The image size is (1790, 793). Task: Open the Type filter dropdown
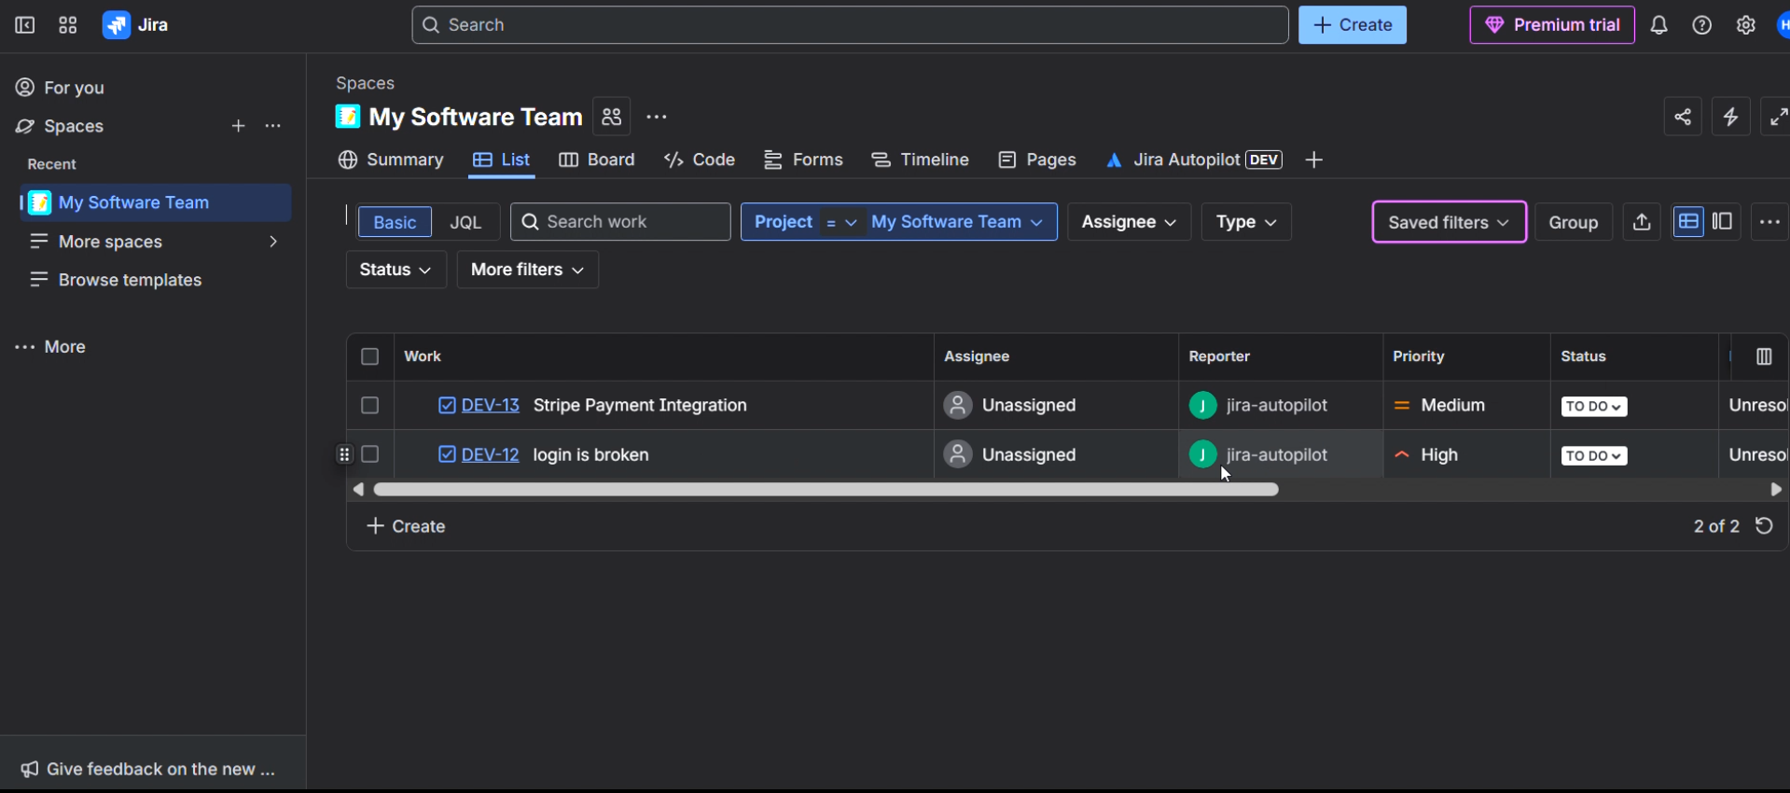(1246, 222)
